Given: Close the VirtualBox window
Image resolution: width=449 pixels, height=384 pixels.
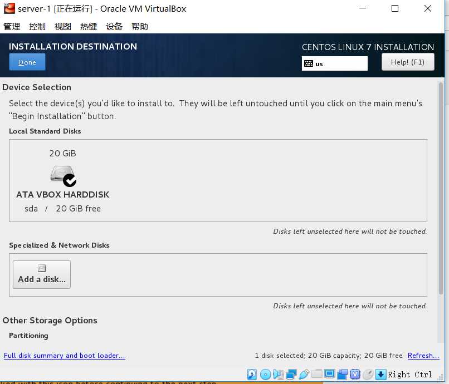Looking at the screenshot, I should [x=427, y=8].
